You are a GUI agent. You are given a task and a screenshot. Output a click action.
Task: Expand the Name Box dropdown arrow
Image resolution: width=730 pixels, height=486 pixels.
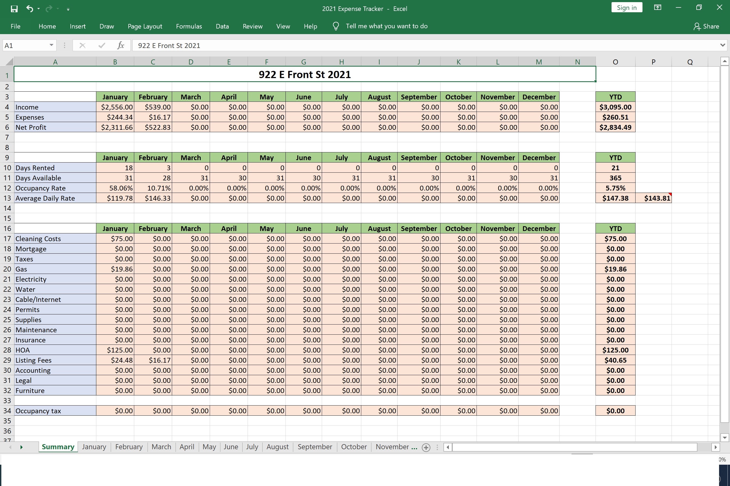(x=51, y=45)
